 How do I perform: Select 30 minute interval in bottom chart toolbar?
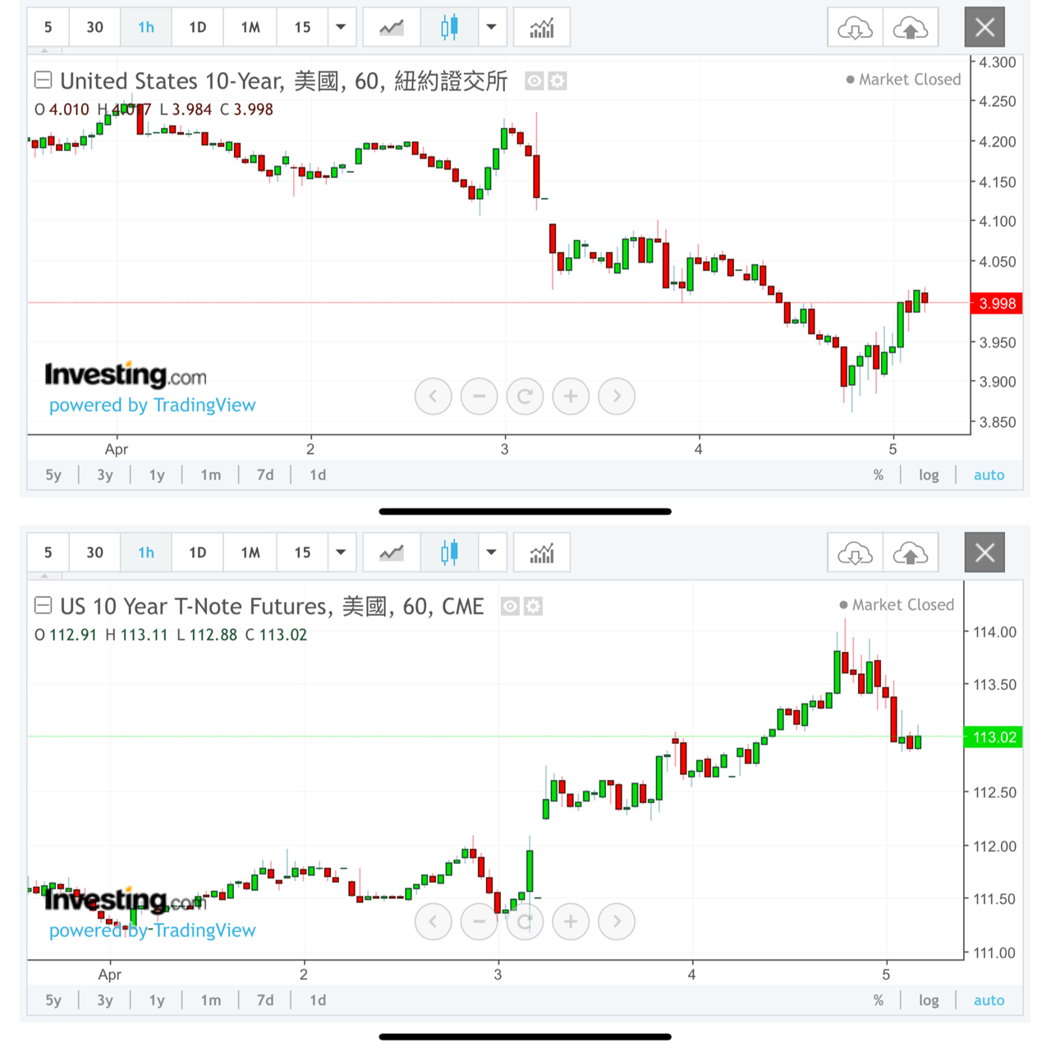tap(95, 553)
